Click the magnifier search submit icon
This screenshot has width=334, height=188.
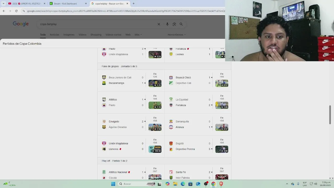pos(181,24)
